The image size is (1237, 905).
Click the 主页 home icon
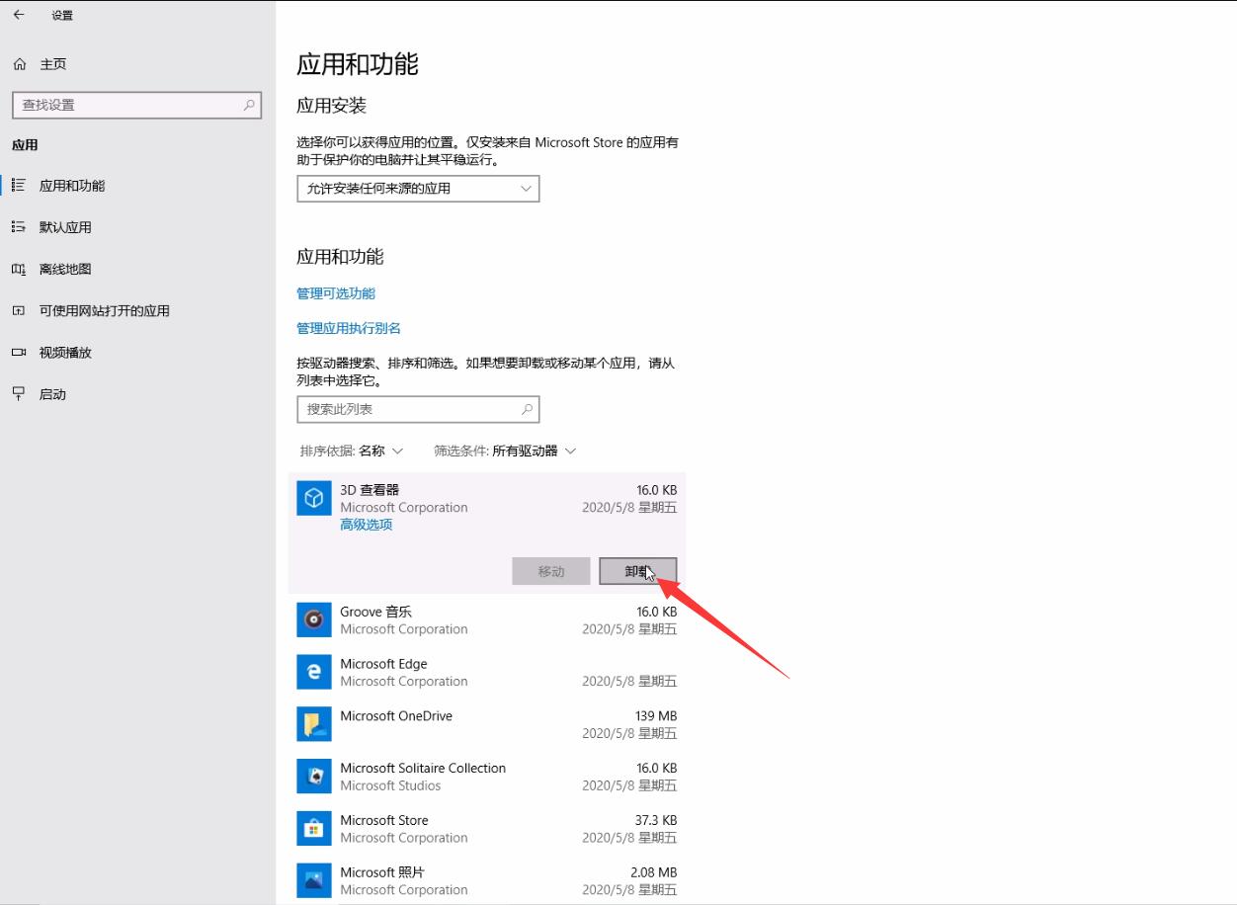19,64
